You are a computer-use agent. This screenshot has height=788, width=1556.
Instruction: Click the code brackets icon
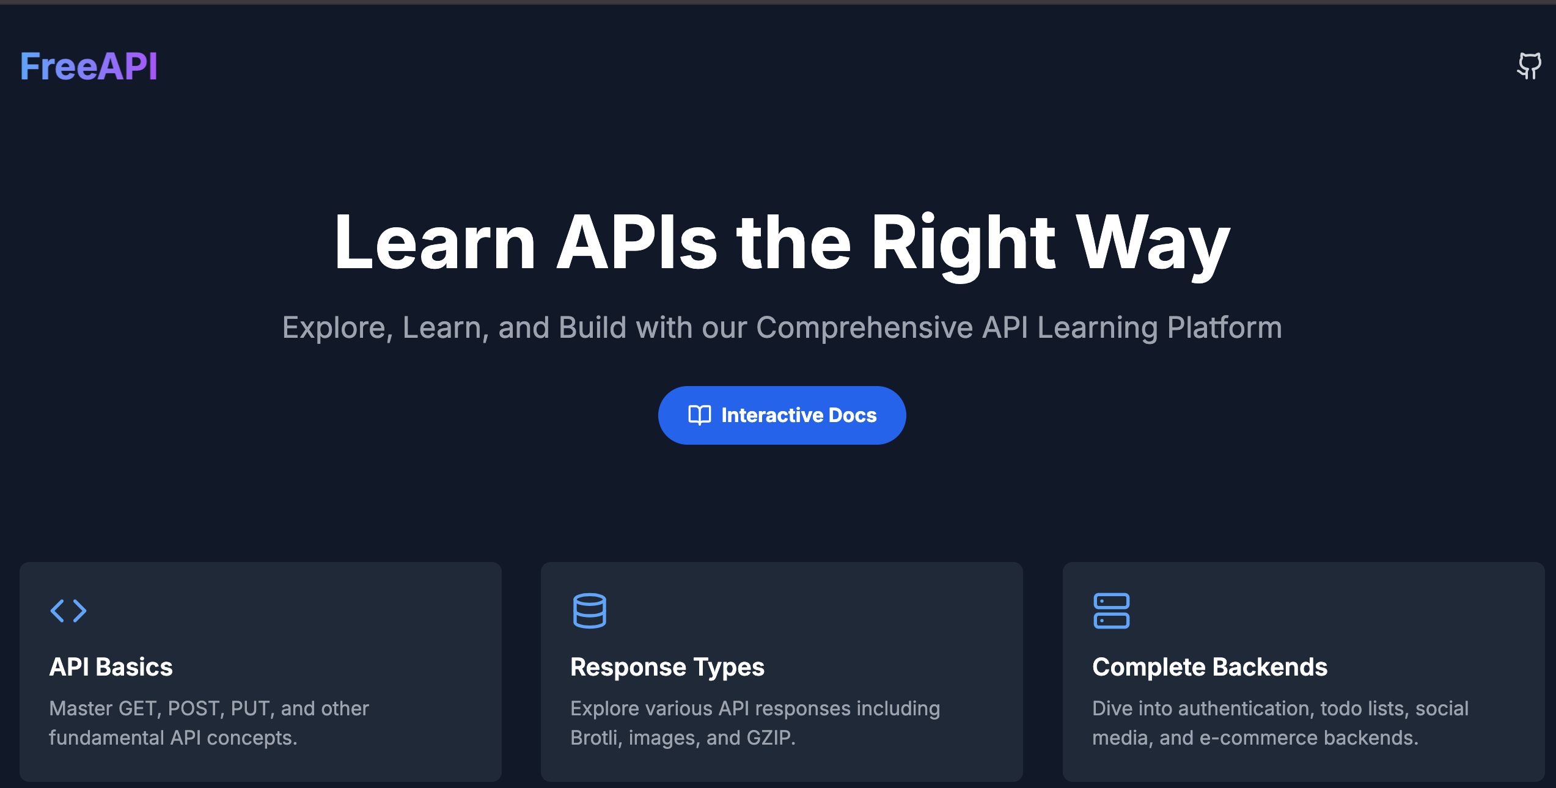point(68,610)
